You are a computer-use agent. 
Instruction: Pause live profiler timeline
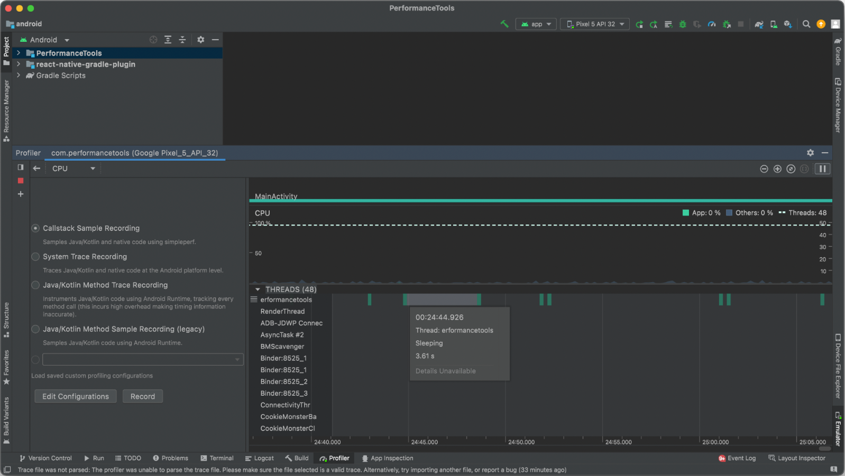[822, 169]
